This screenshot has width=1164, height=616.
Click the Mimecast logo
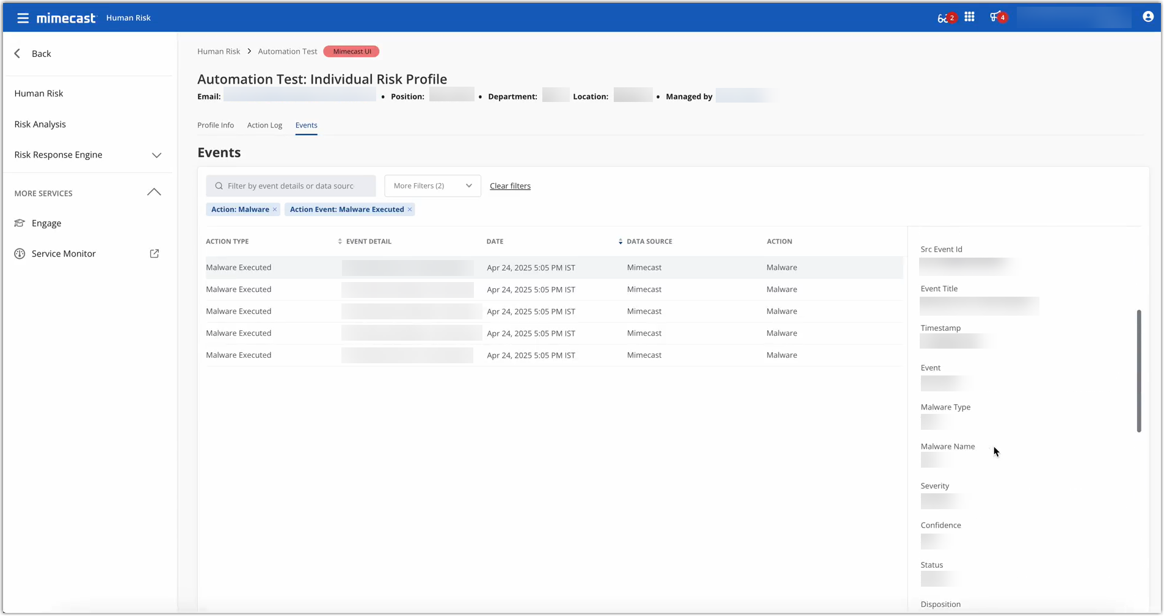[x=66, y=18]
